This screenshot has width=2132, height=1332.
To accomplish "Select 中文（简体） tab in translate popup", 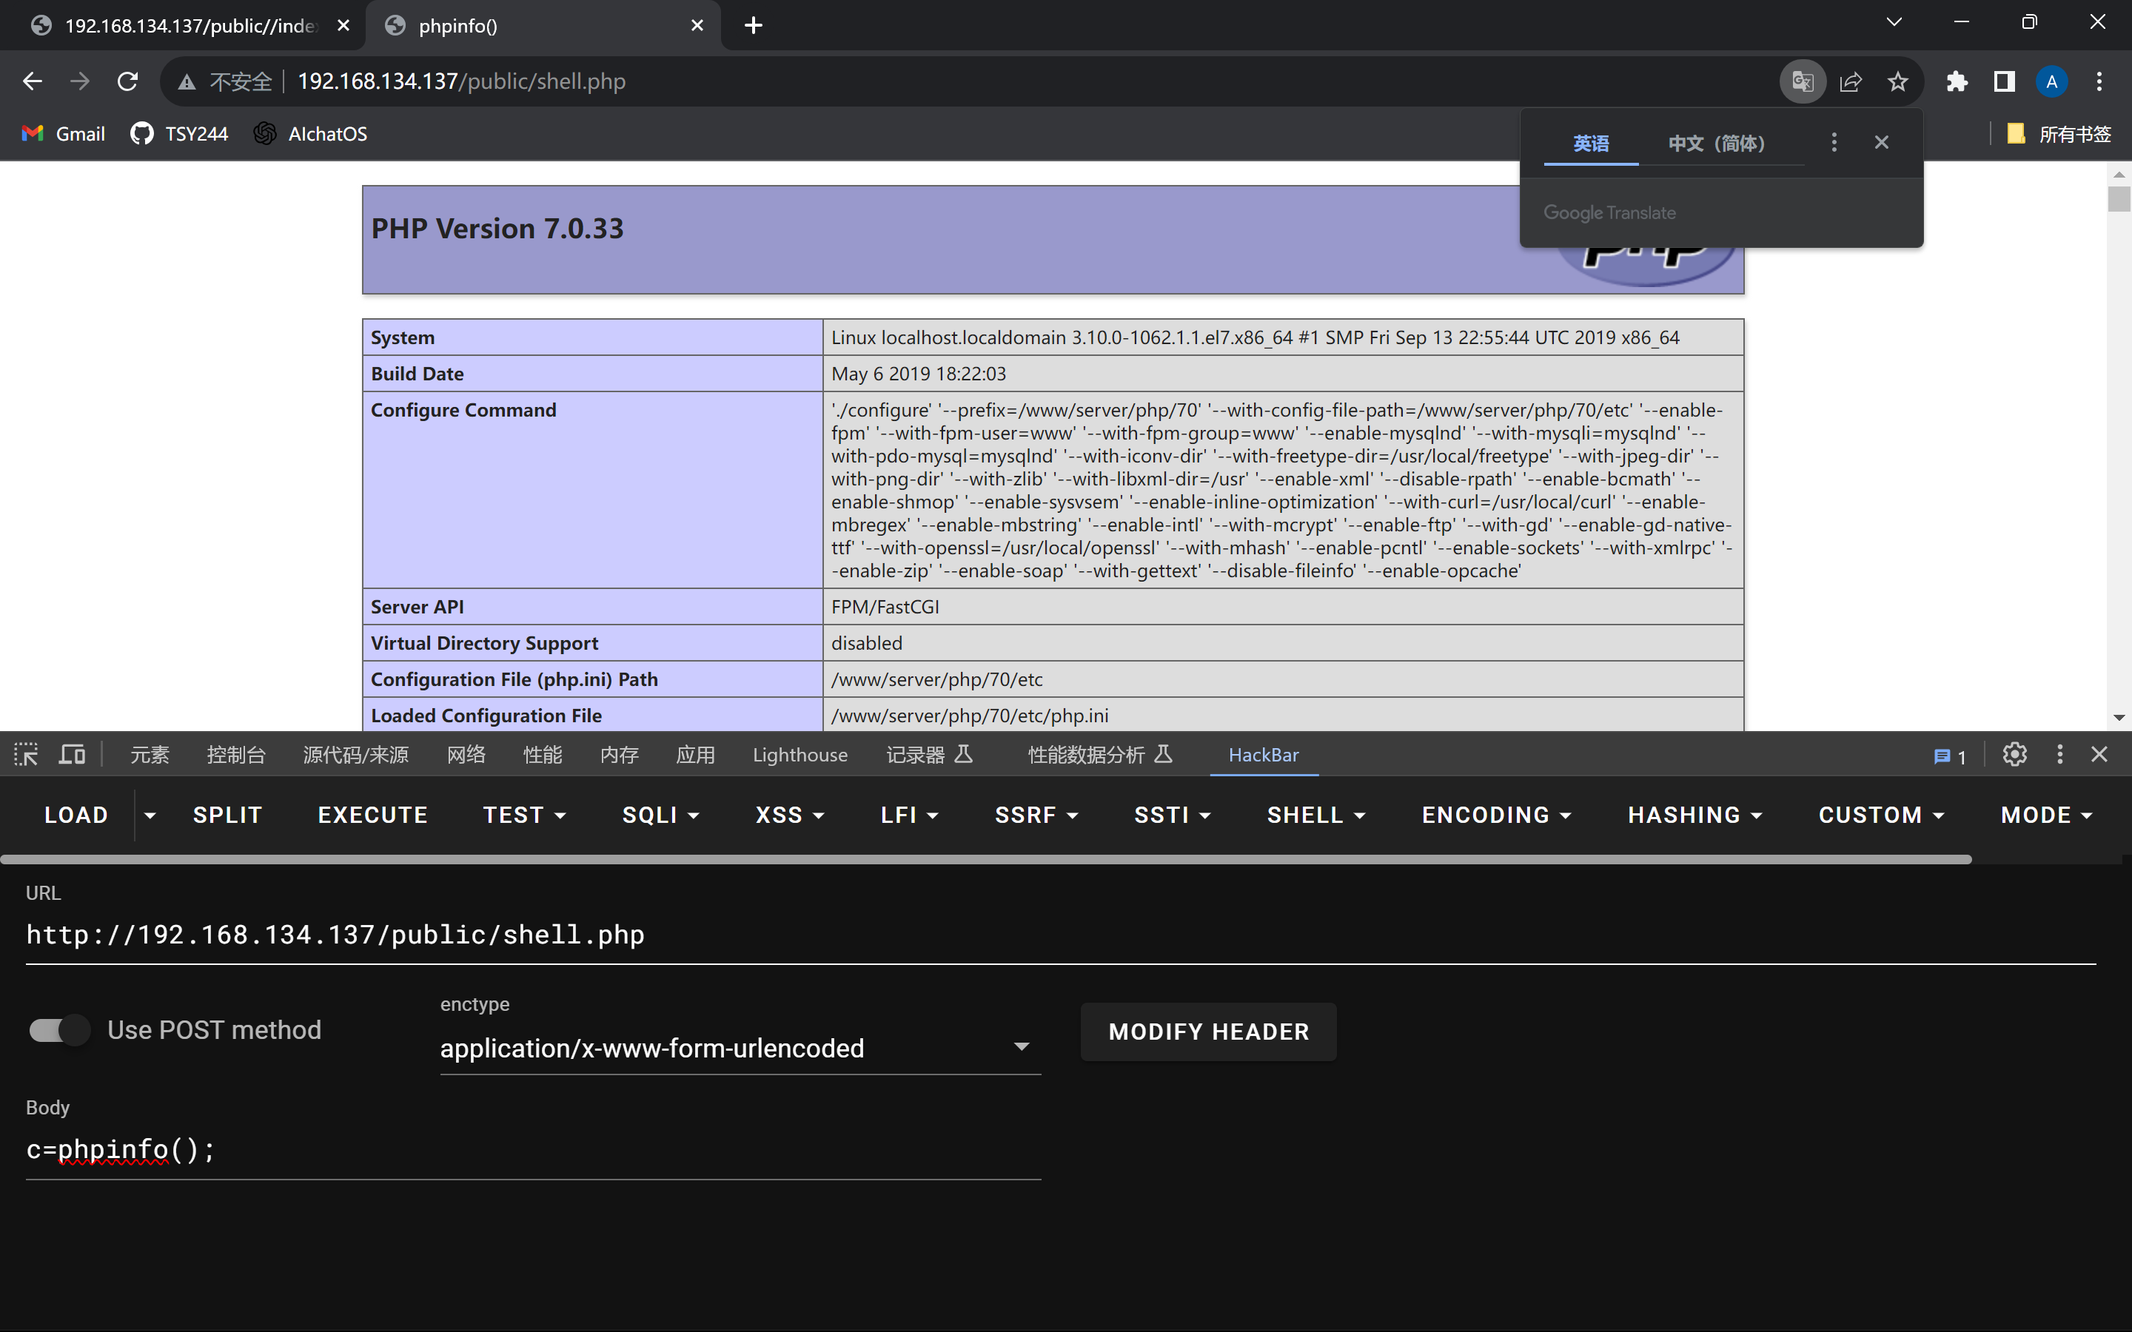I will [1716, 143].
